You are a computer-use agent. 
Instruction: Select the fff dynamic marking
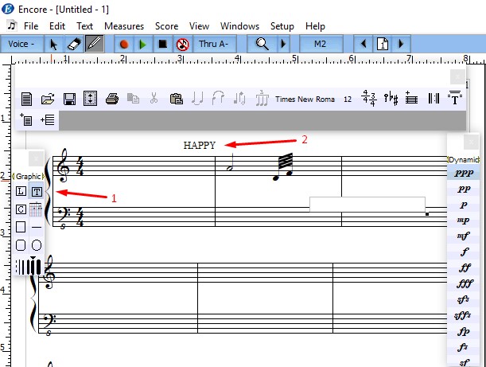tap(463, 283)
